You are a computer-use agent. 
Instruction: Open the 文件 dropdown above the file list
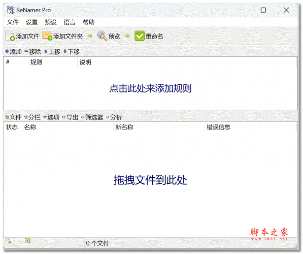pos(13,117)
